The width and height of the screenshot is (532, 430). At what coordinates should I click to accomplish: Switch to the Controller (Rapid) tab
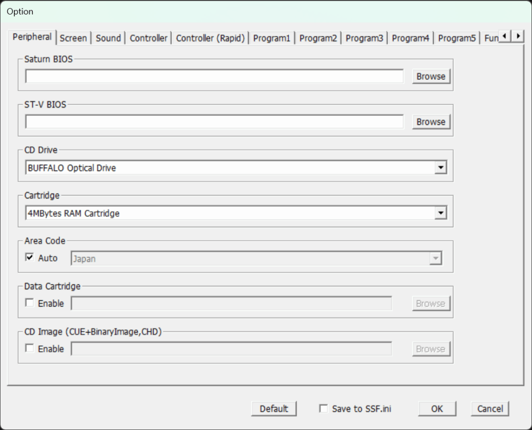[210, 37]
